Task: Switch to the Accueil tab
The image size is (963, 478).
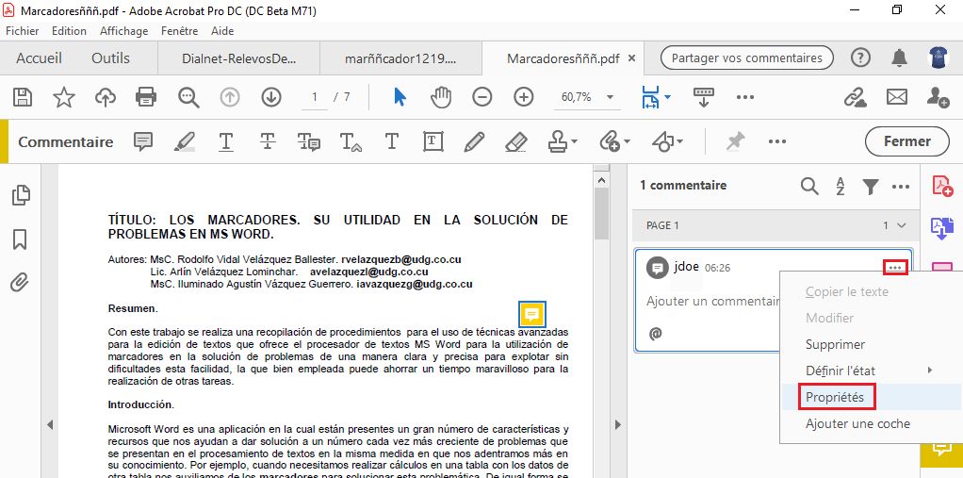Action: (40, 58)
